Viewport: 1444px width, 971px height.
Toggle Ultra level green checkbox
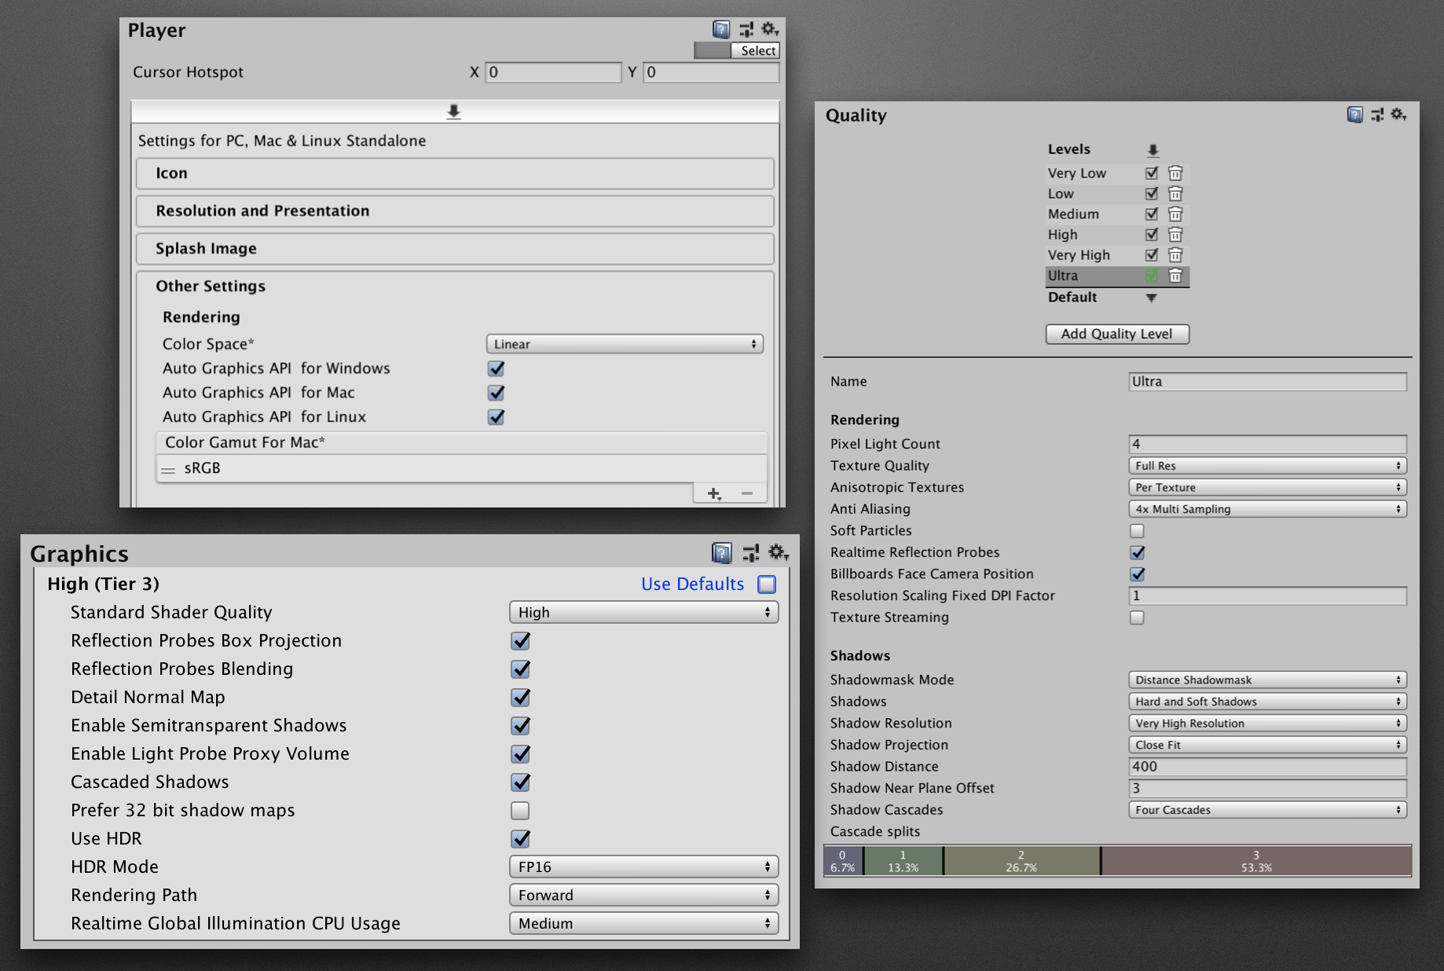pyautogui.click(x=1152, y=276)
